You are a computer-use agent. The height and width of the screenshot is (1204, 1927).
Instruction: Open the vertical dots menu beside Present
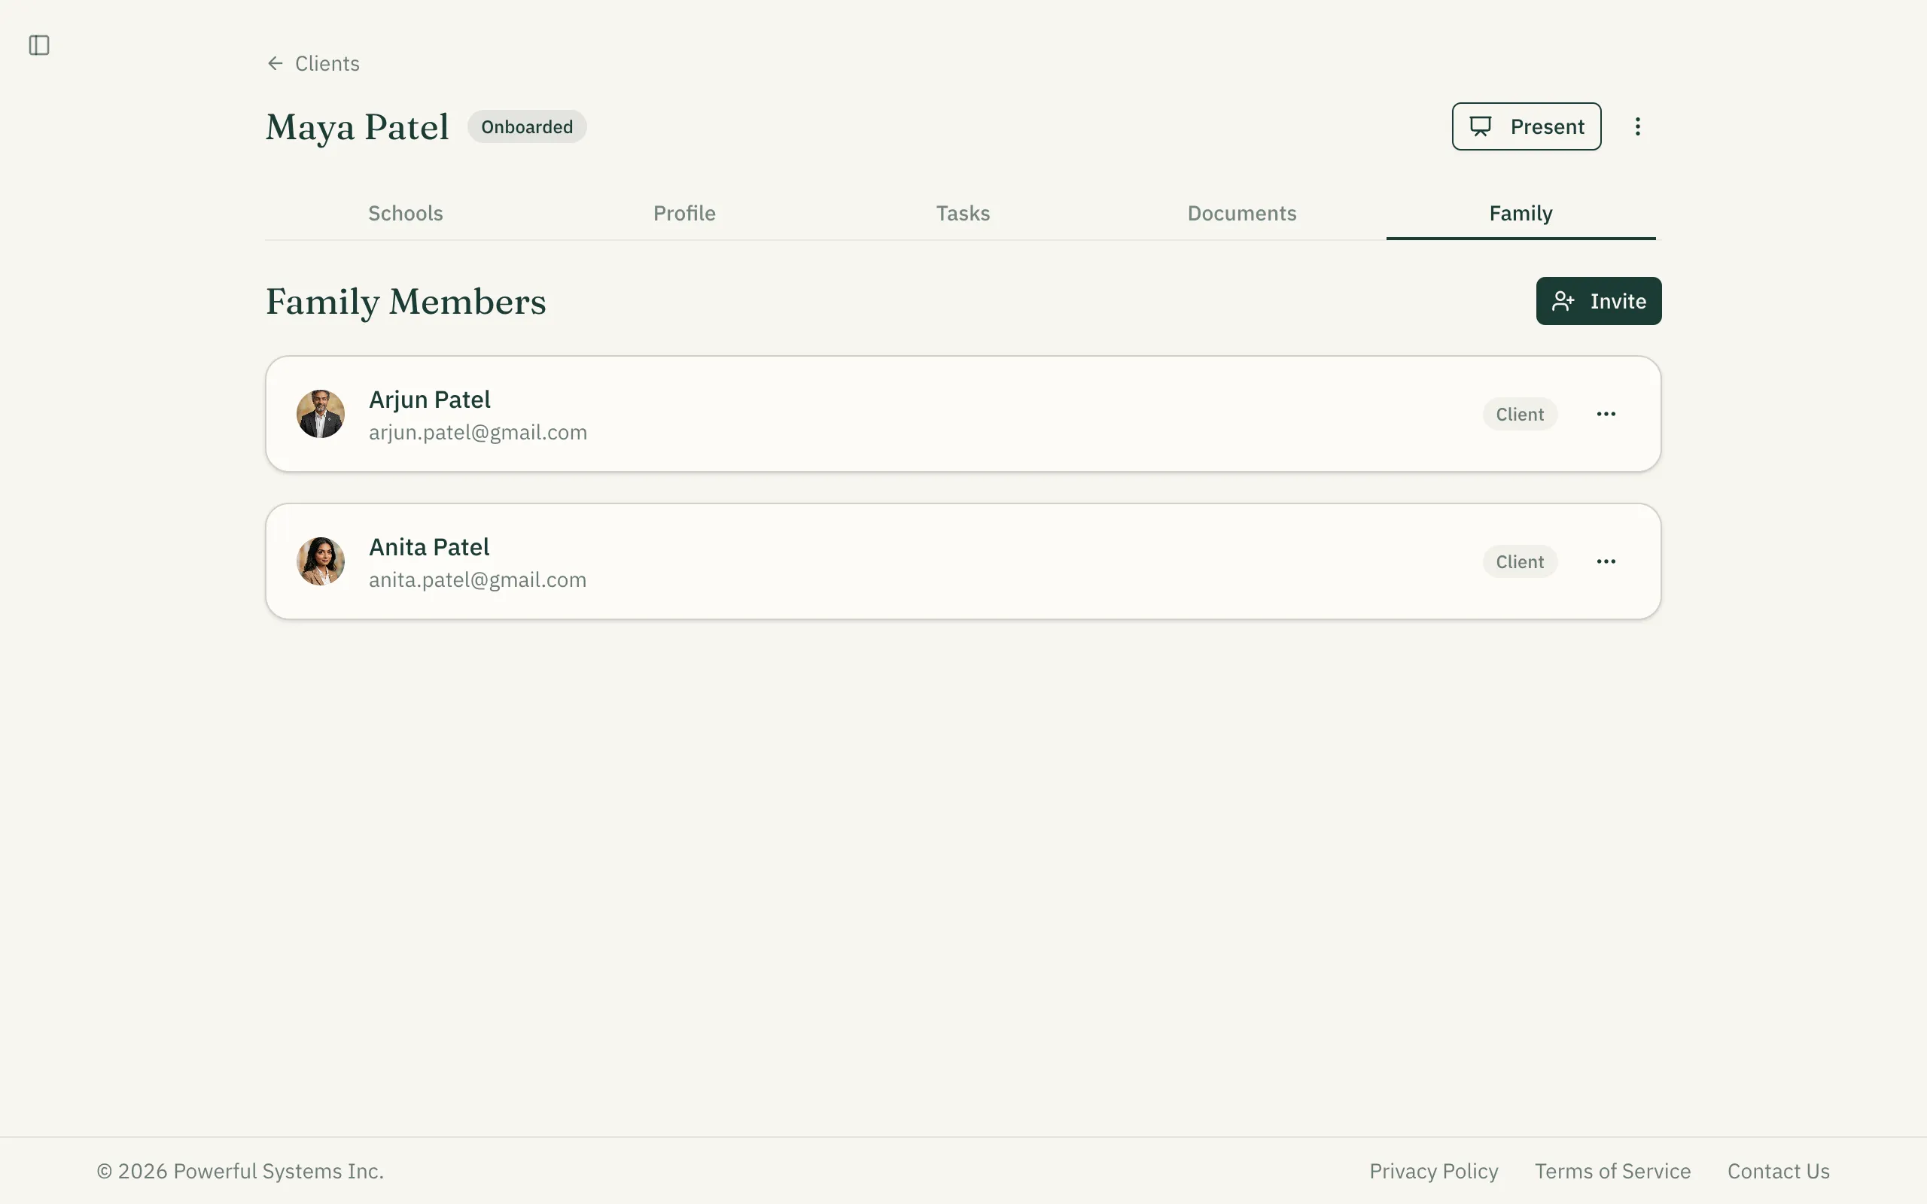click(x=1637, y=126)
